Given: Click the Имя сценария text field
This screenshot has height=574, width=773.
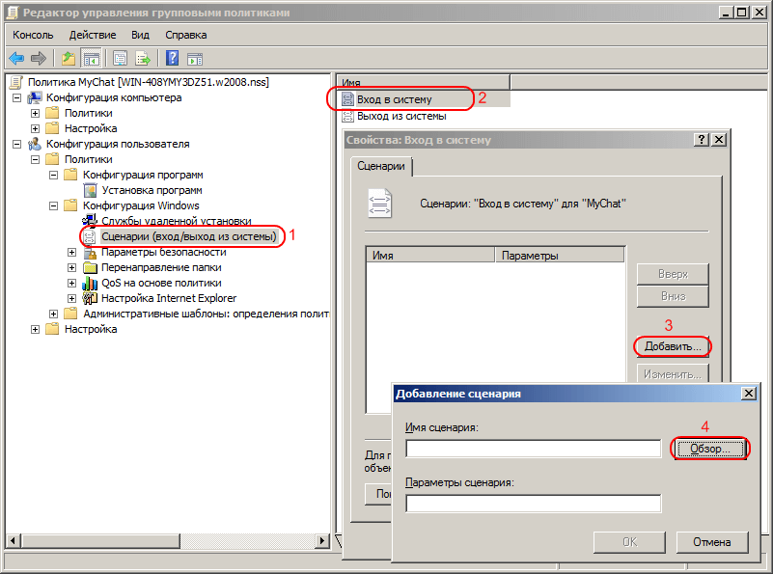Looking at the screenshot, I should tap(533, 449).
